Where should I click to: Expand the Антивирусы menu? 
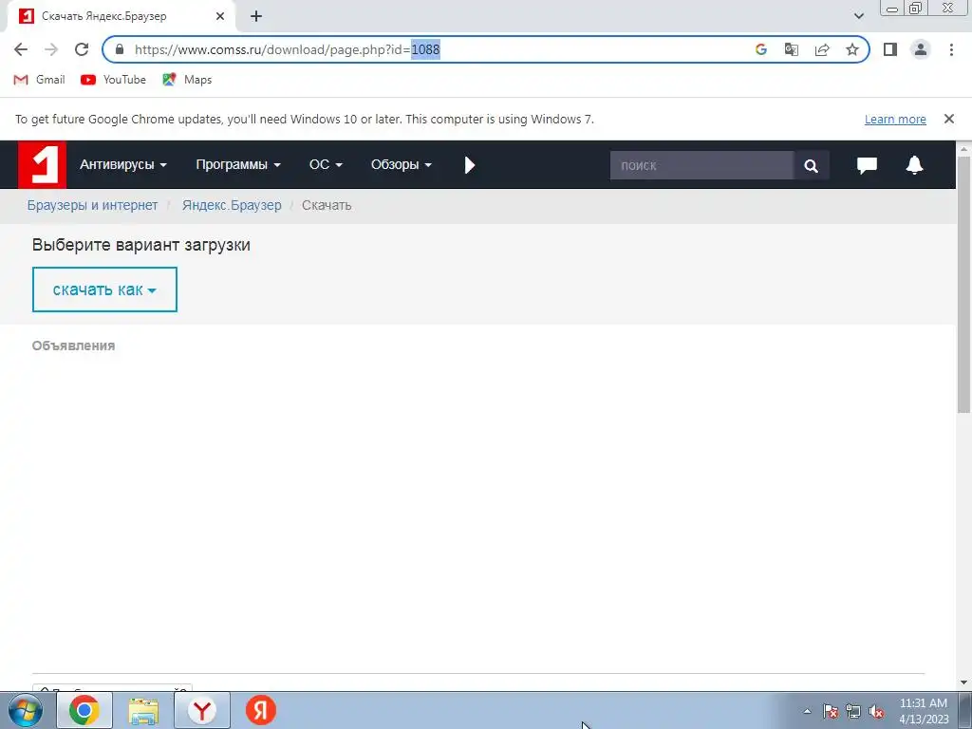click(122, 165)
